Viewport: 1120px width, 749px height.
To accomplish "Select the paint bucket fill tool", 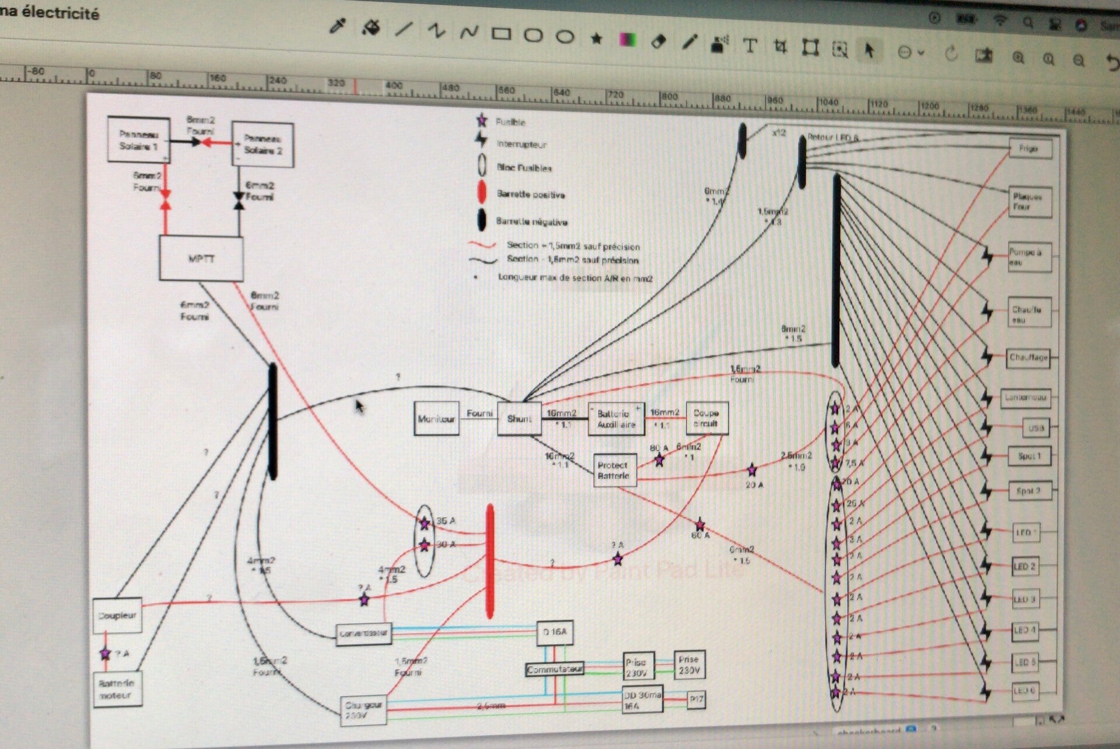I will [370, 27].
